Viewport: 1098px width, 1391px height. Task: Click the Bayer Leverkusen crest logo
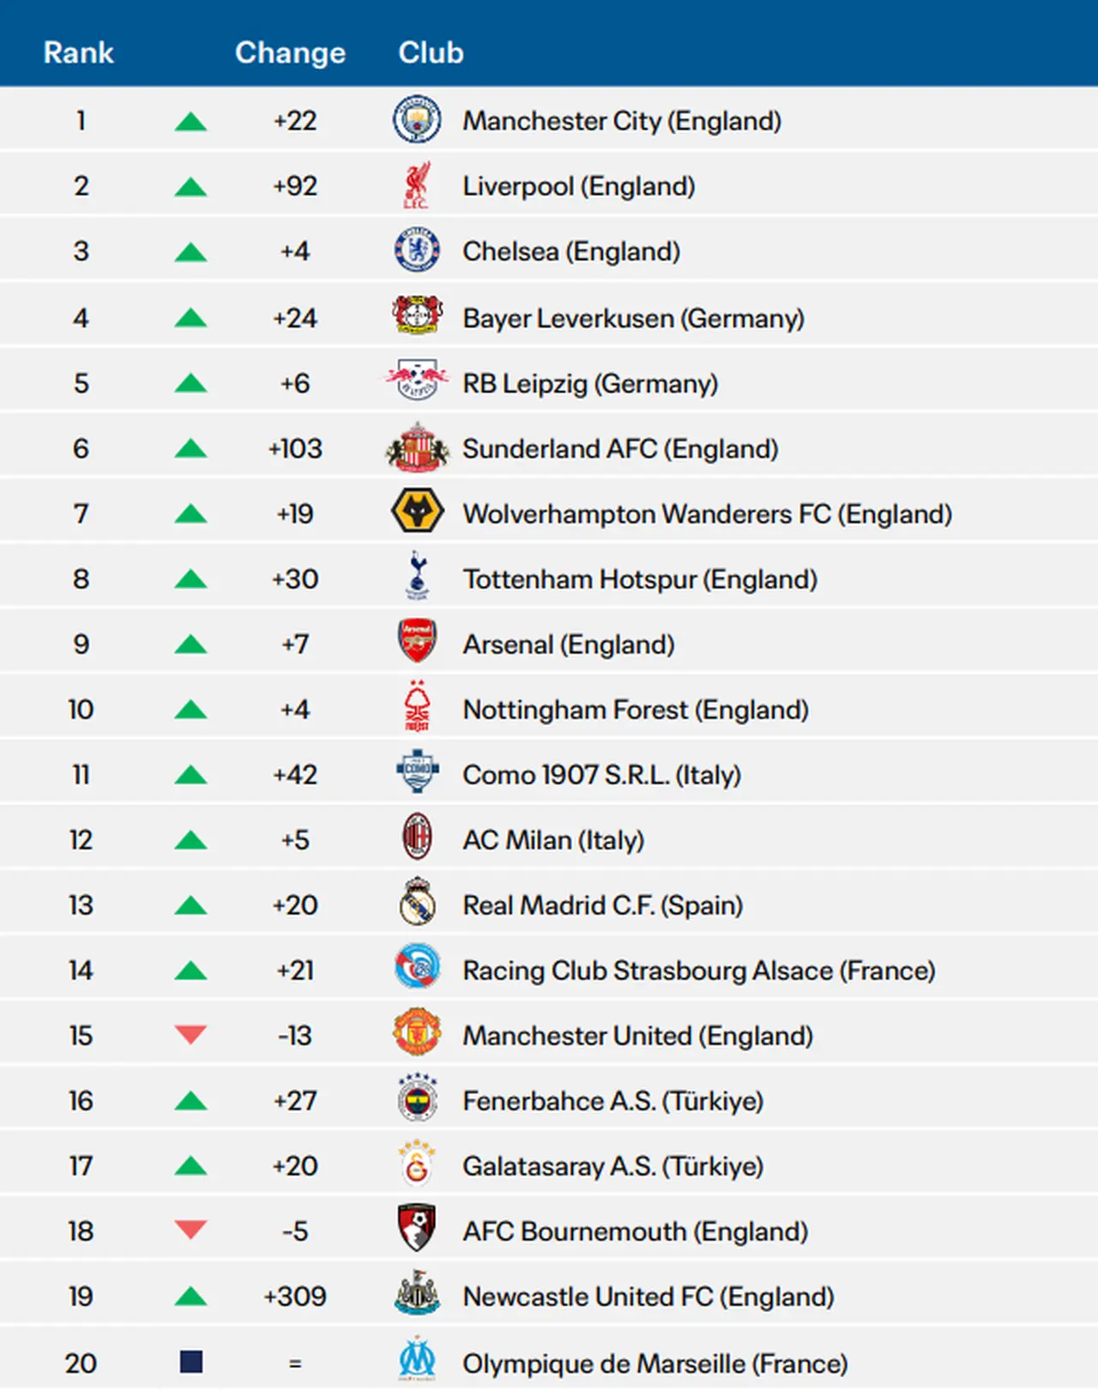(417, 316)
